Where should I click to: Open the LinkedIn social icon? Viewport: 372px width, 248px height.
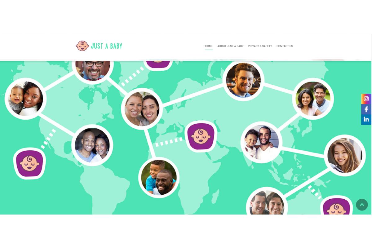point(366,119)
